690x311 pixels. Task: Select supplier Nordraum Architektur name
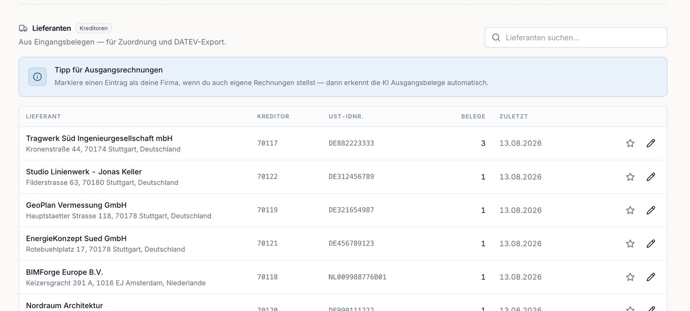point(65,306)
